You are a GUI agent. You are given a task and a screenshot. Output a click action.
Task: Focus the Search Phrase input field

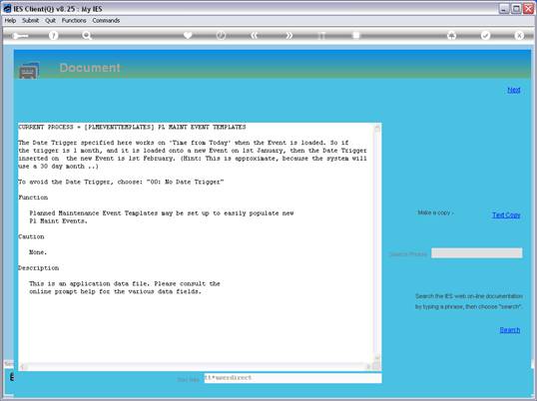click(x=477, y=253)
